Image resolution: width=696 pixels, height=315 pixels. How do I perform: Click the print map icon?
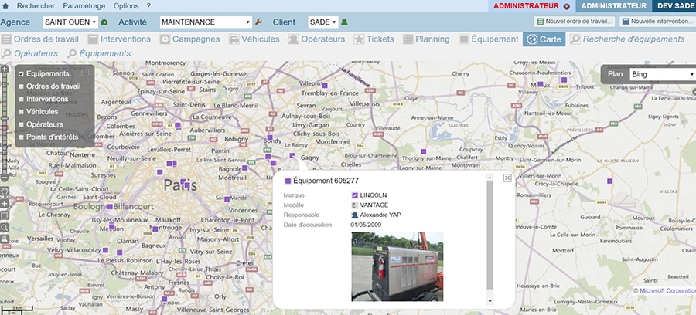[x=5, y=239]
